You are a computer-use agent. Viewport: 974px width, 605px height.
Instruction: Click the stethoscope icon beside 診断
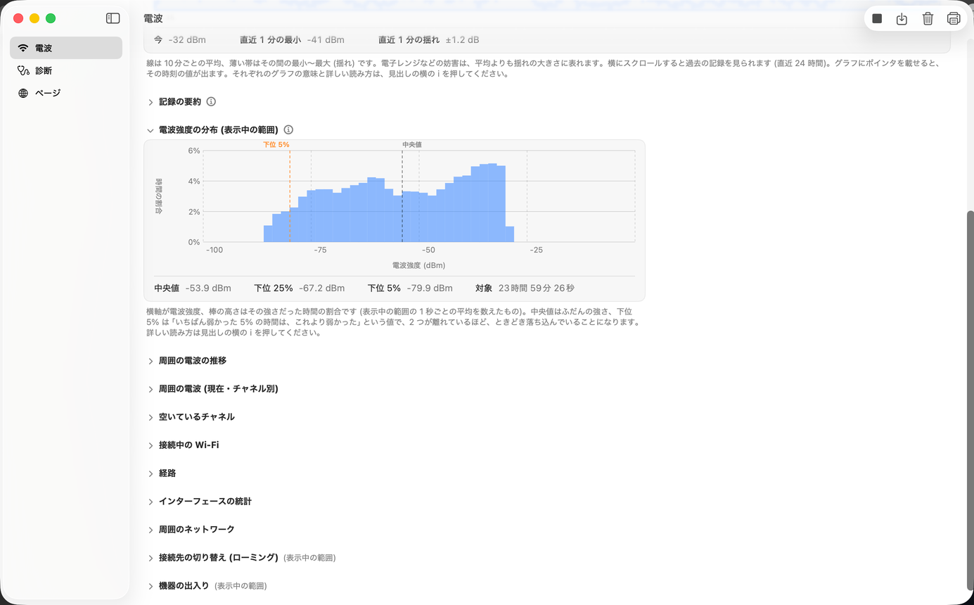23,70
